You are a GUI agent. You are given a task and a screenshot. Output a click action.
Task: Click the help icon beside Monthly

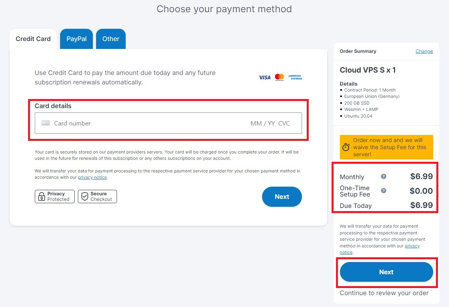pos(383,176)
